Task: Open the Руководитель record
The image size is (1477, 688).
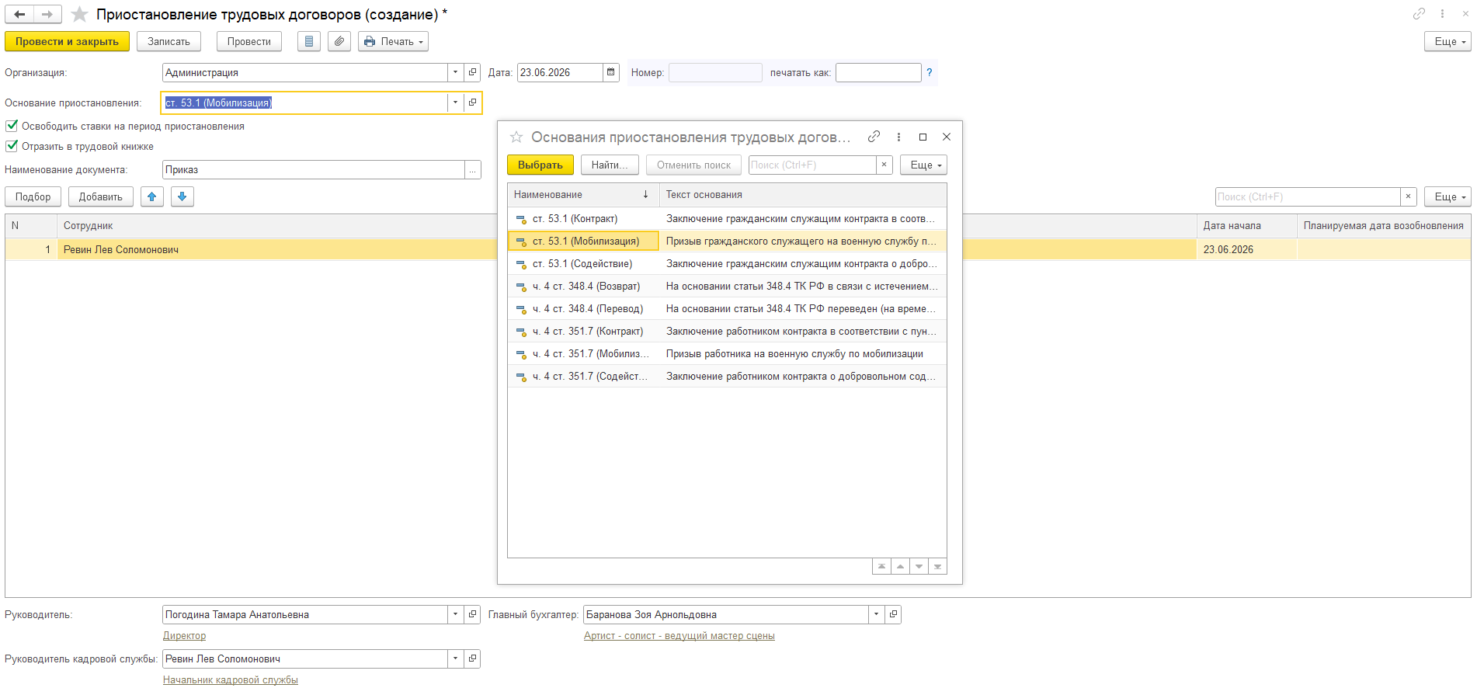Action: [472, 614]
